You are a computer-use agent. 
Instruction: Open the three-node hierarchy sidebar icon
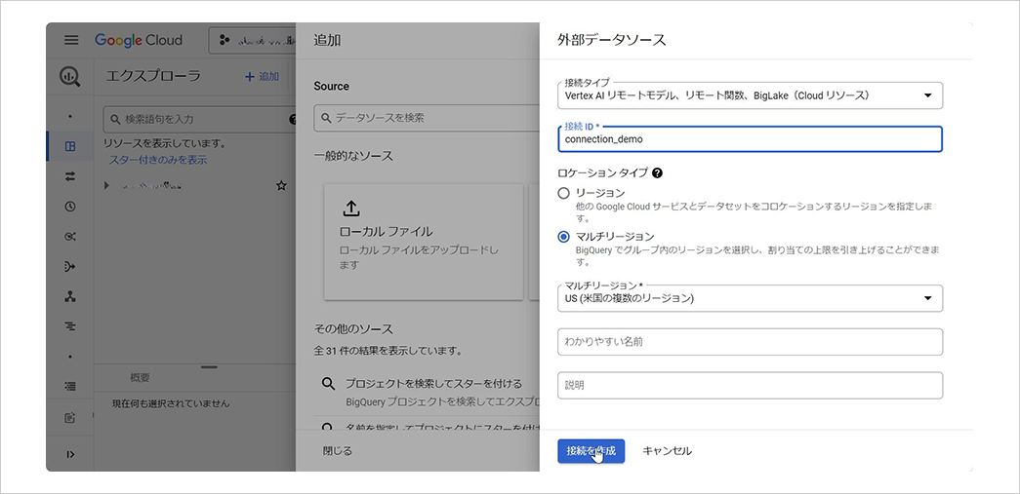click(70, 296)
